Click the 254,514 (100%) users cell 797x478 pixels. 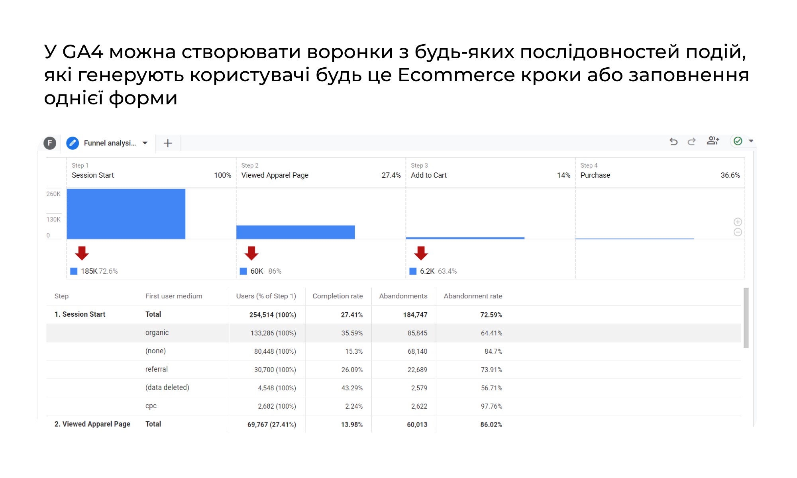(273, 315)
